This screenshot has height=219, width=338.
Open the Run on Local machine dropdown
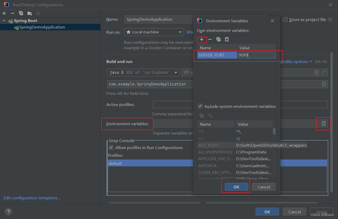154,32
